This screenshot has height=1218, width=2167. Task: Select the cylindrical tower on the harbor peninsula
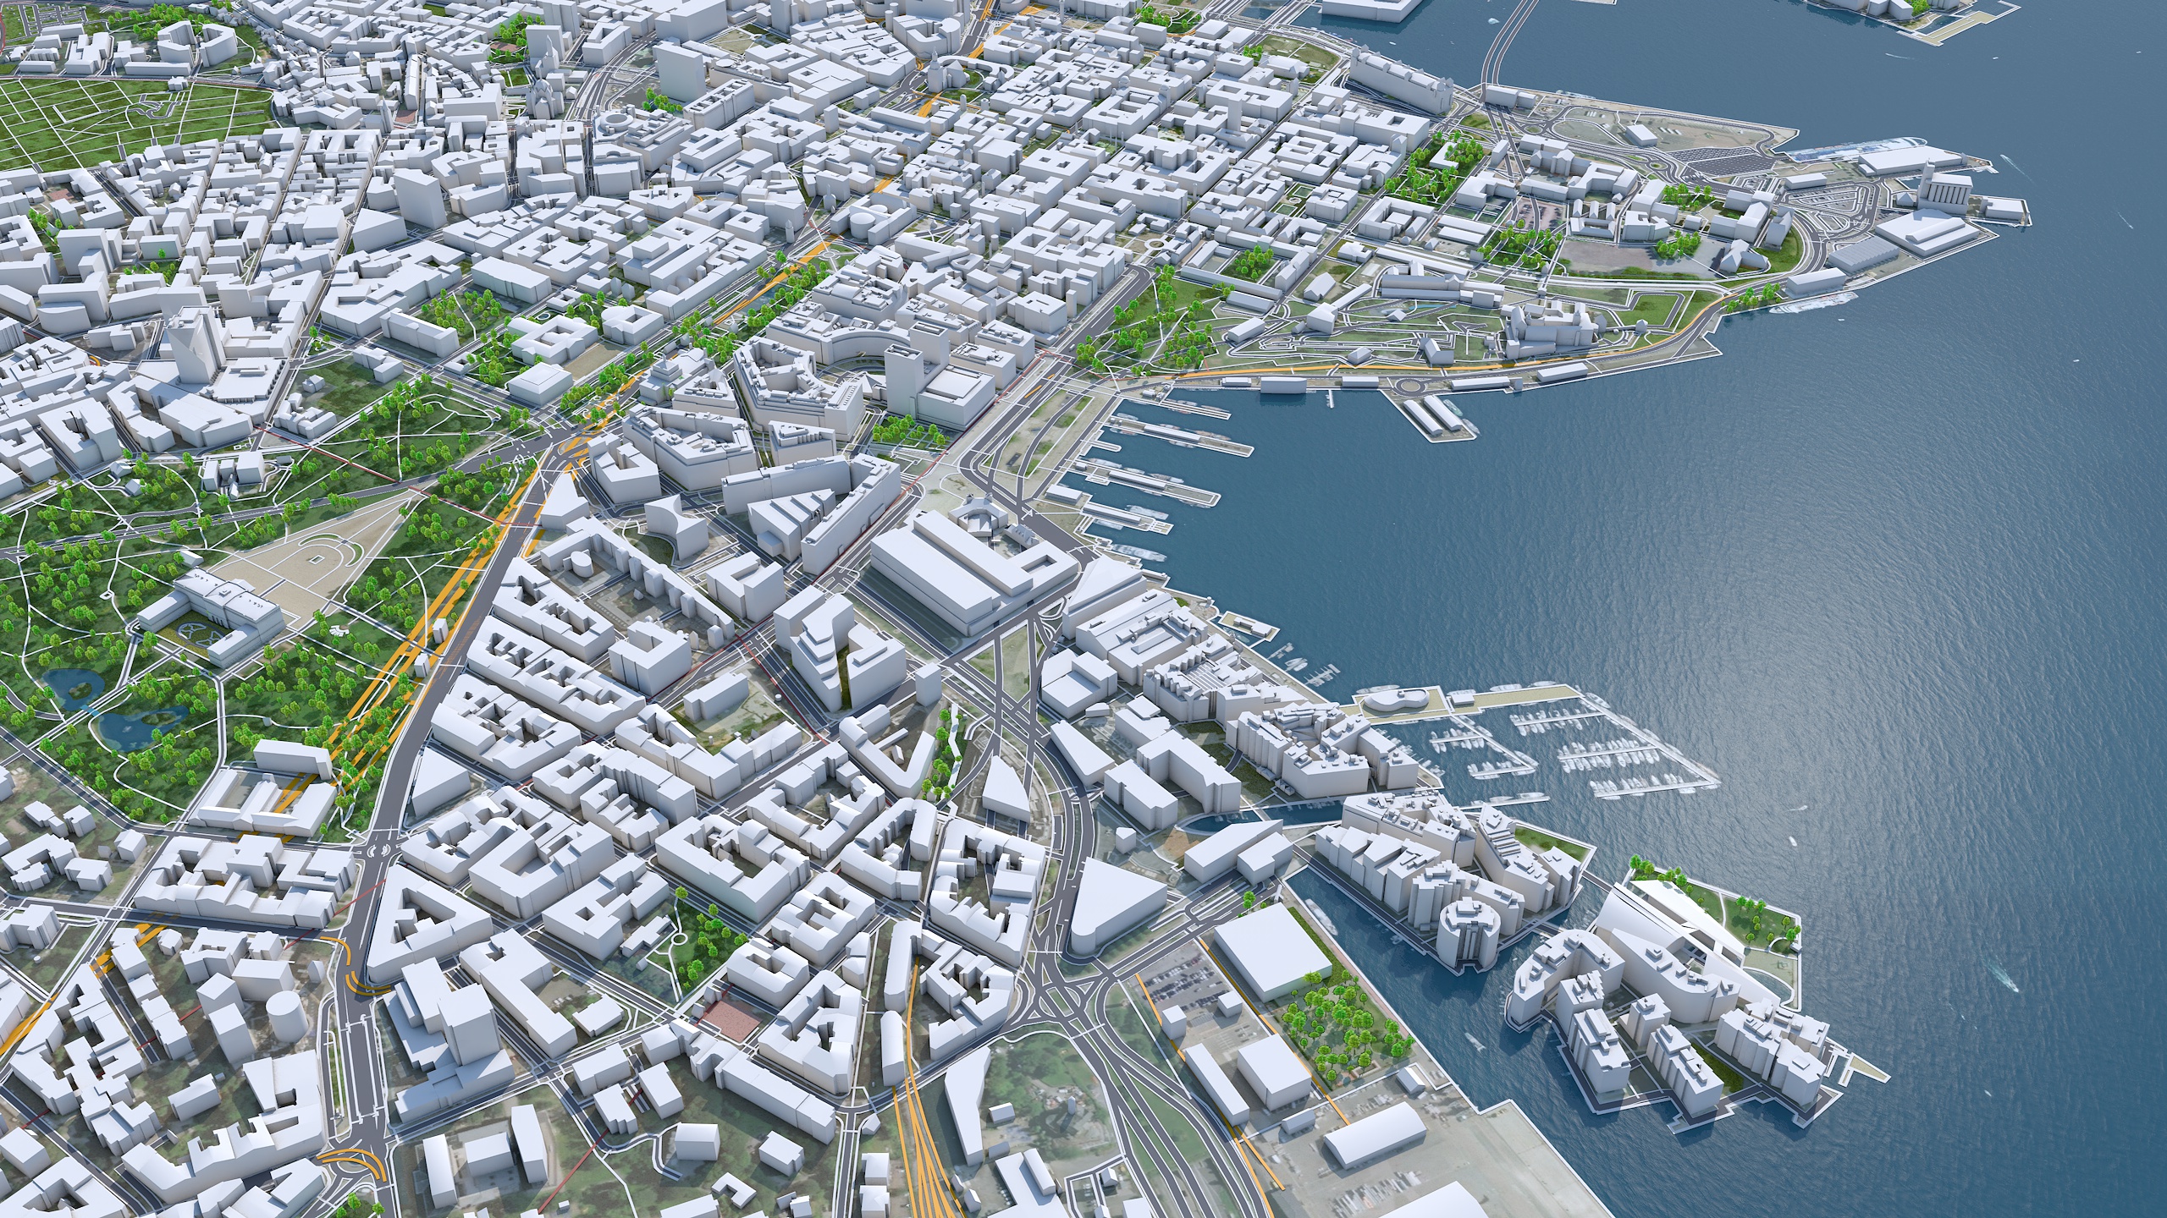click(1466, 930)
